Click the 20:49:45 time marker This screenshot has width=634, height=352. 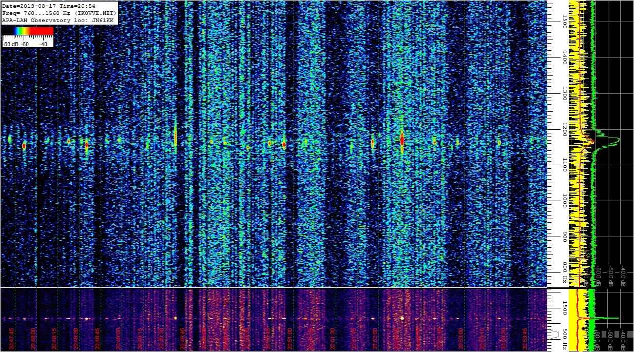183,339
